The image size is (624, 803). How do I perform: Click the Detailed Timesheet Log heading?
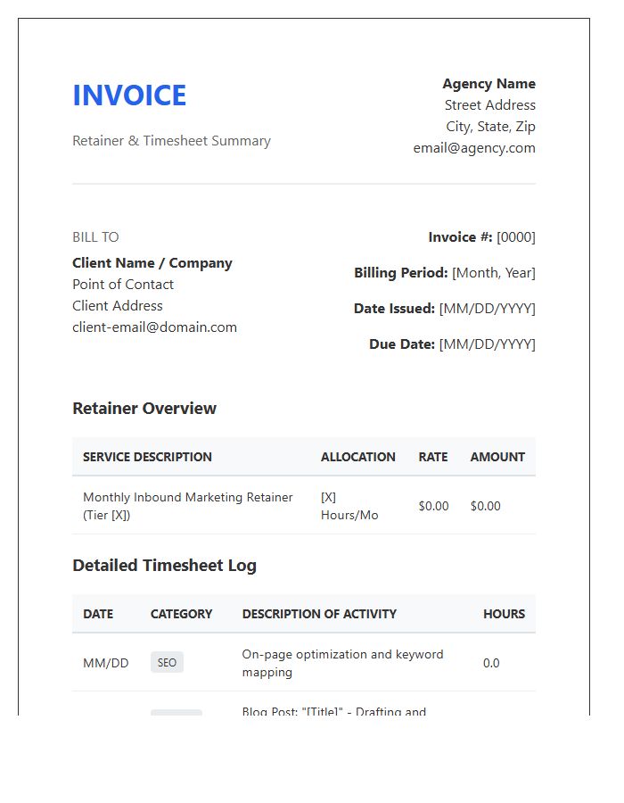(x=165, y=566)
